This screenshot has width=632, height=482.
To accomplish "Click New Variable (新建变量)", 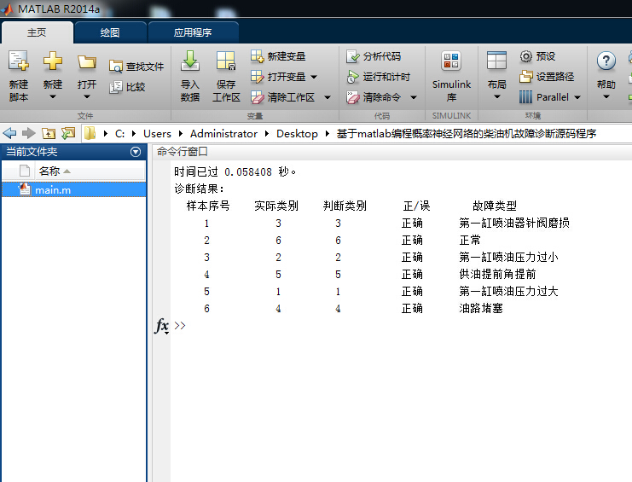I will pos(278,56).
